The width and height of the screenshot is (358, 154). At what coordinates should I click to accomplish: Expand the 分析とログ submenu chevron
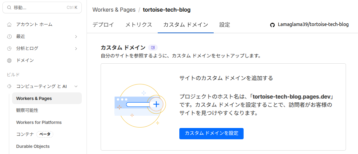[76, 48]
